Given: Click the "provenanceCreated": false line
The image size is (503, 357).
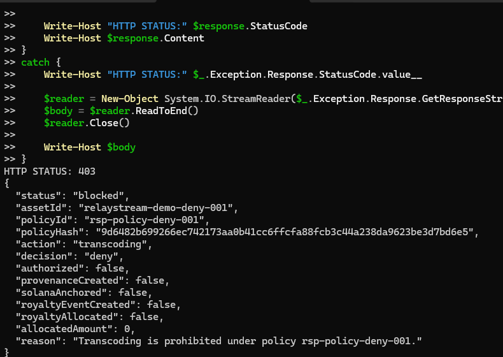Looking at the screenshot, I should point(92,280).
